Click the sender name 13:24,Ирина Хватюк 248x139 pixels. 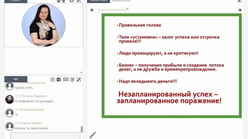[x=28, y=123]
